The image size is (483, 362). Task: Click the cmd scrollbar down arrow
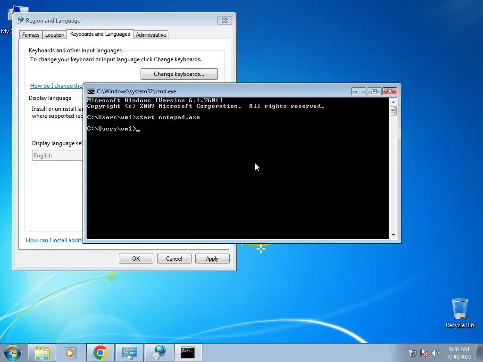[x=393, y=235]
